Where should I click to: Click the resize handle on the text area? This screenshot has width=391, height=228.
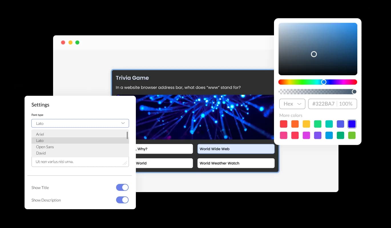coord(125,163)
